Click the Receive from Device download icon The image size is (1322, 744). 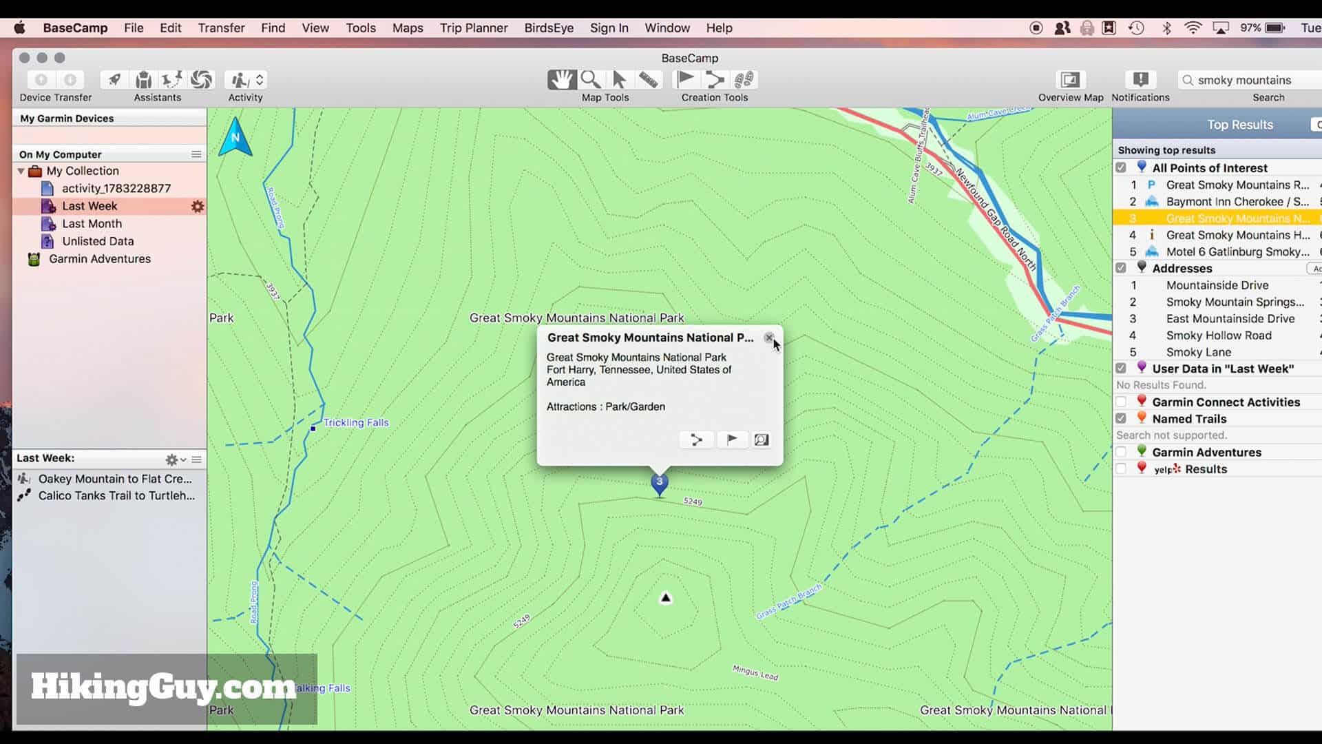70,80
